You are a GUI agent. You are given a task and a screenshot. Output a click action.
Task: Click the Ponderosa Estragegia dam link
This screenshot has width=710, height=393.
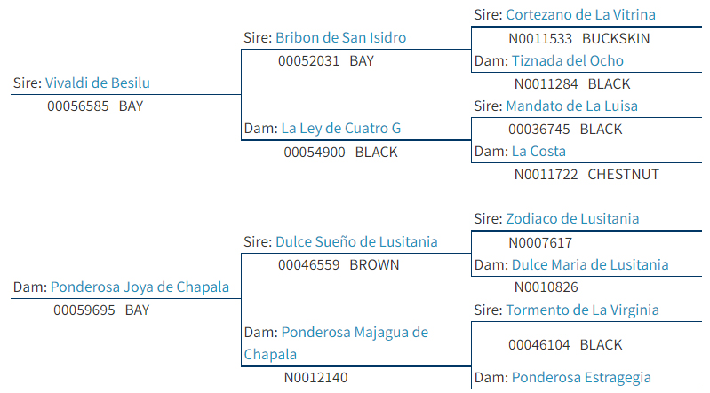point(581,378)
